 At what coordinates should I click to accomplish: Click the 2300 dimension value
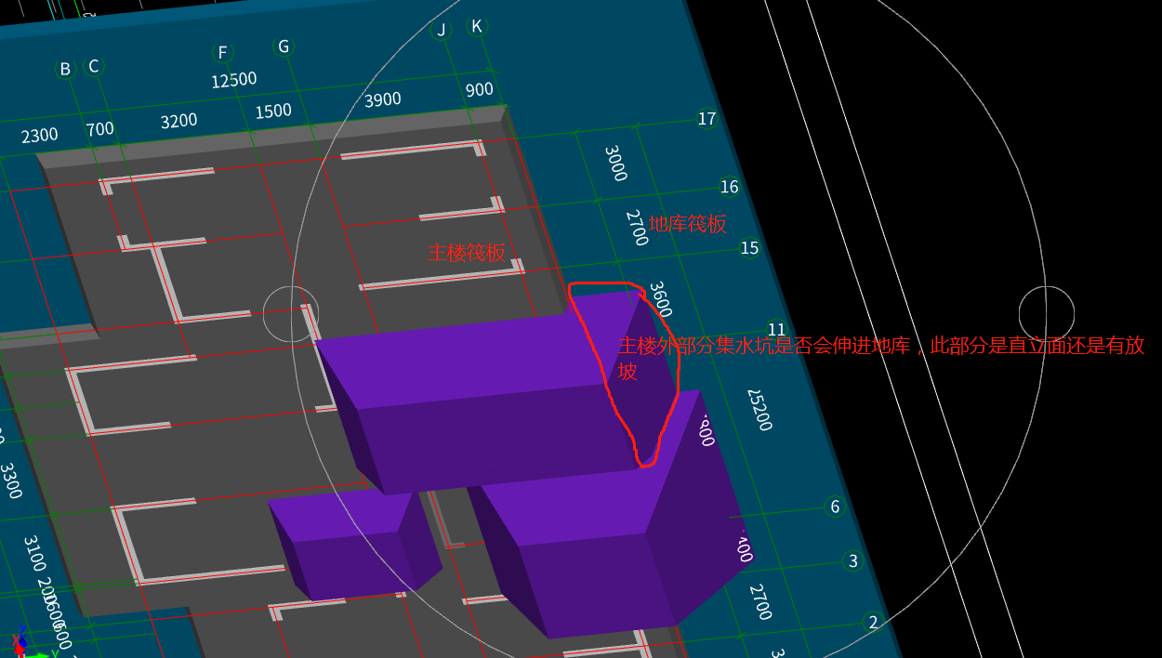click(39, 136)
